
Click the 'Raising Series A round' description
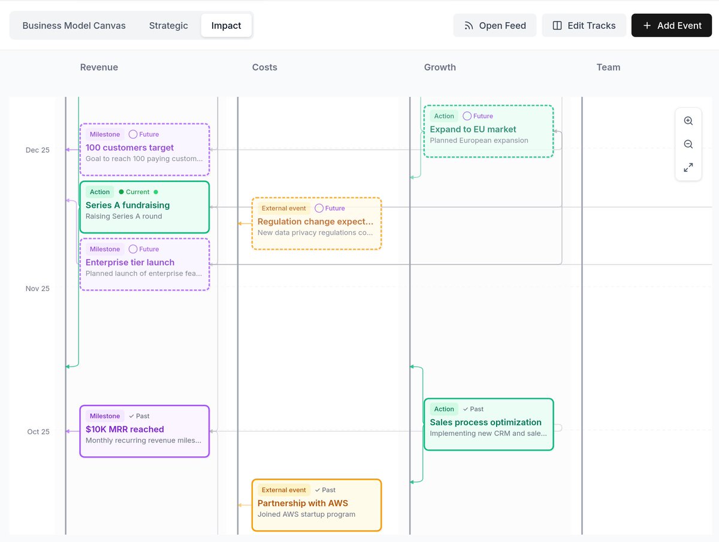(x=124, y=216)
